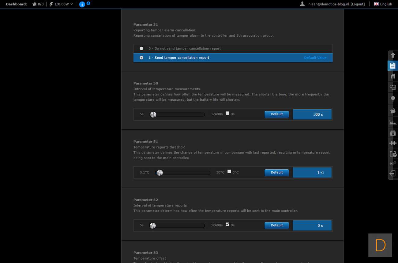Click the Logout link
The image size is (398, 263).
358,4
